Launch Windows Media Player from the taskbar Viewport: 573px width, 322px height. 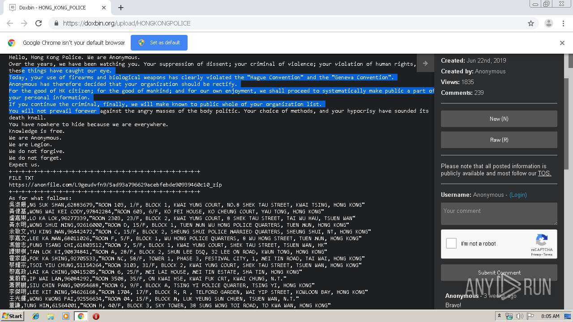pos(66,316)
